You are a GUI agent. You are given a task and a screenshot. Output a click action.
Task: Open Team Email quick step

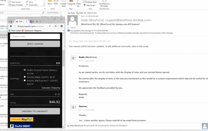click(x=15, y=2)
